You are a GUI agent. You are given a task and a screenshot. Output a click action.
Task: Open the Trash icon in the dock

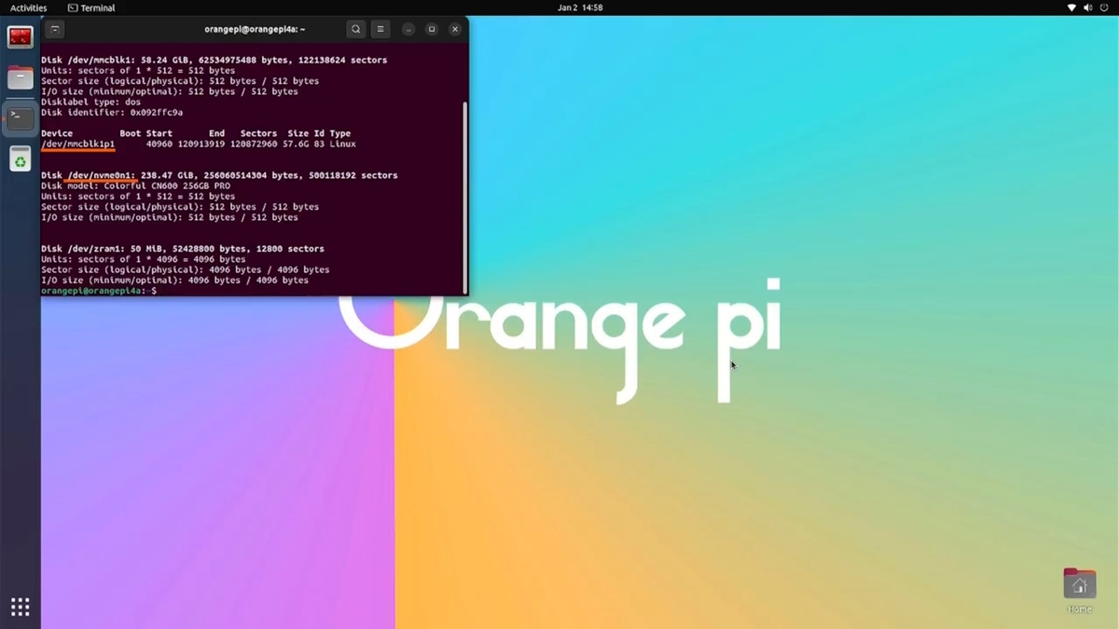pos(21,159)
